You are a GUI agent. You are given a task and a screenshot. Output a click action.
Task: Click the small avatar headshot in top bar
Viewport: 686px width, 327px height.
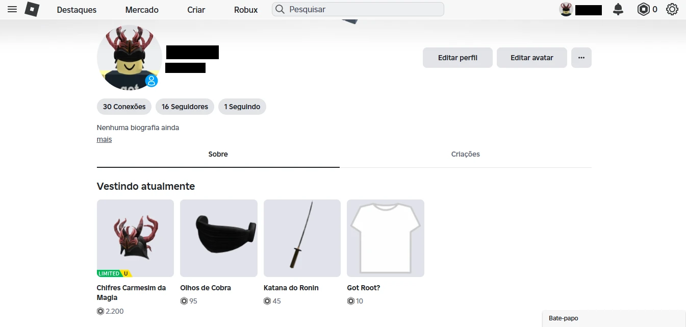point(566,9)
